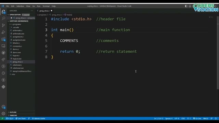Click tabnine starter status item
219x123 pixels.
pos(39,119)
